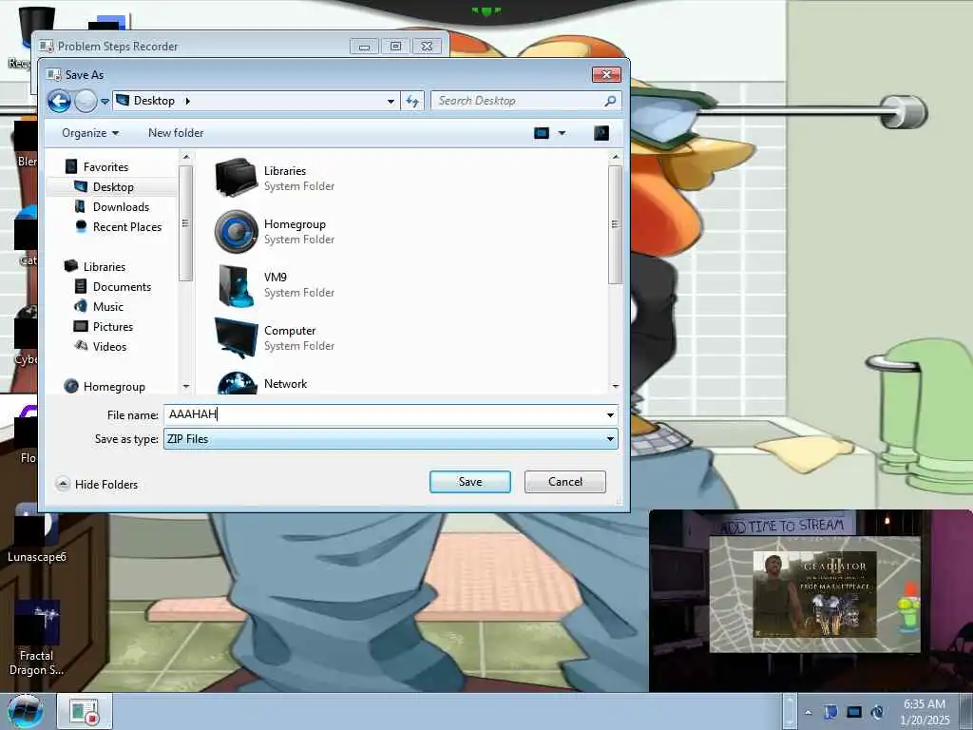The width and height of the screenshot is (973, 730).
Task: Click Problem Steps Recorder taskbar icon
Action: point(85,711)
